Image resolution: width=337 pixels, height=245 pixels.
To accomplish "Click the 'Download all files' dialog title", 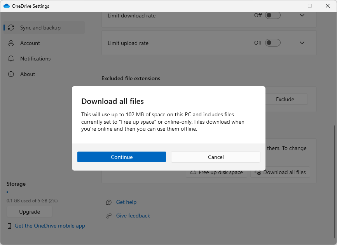I will (x=112, y=101).
